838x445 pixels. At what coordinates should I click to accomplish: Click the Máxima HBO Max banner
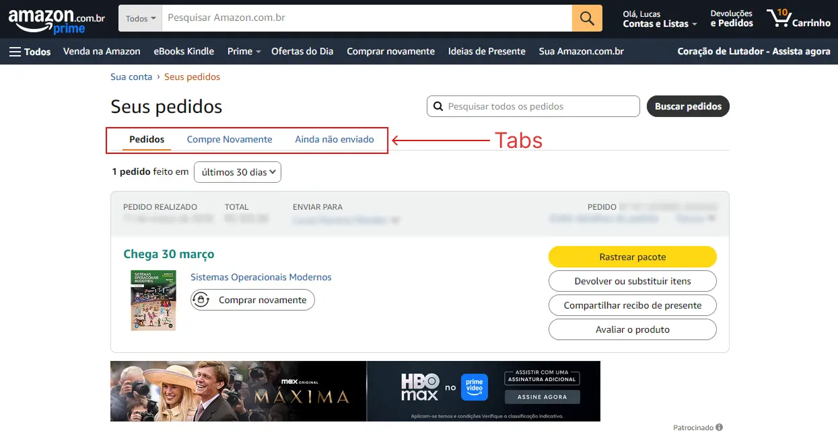click(x=355, y=391)
